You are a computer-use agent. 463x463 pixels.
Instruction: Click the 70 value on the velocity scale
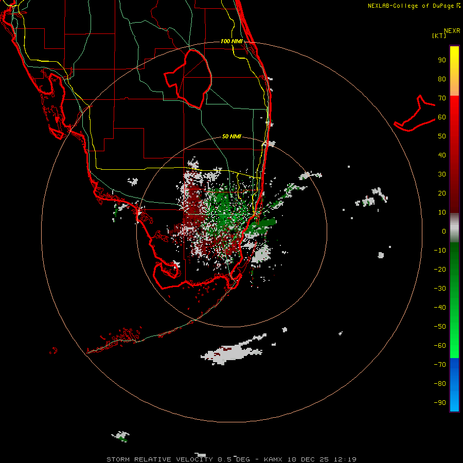442,98
